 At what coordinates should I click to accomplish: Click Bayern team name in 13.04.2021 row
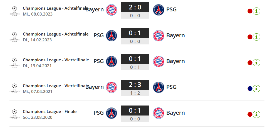point(175,61)
